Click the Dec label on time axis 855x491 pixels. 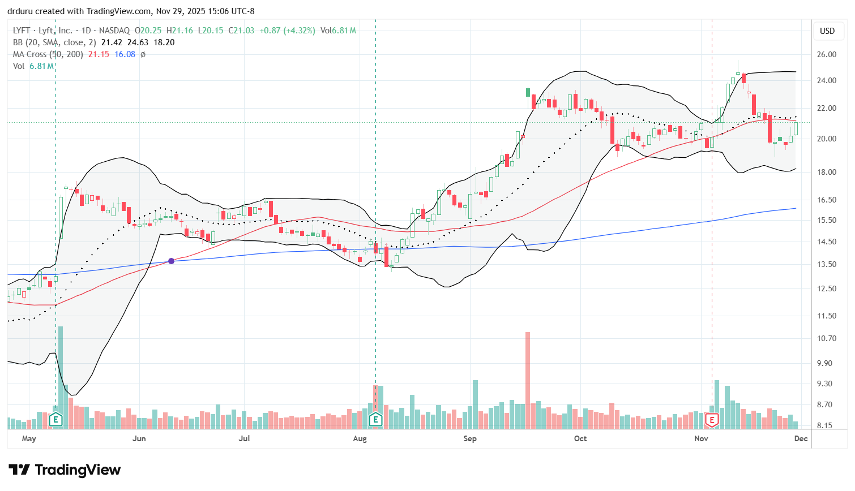pos(801,438)
